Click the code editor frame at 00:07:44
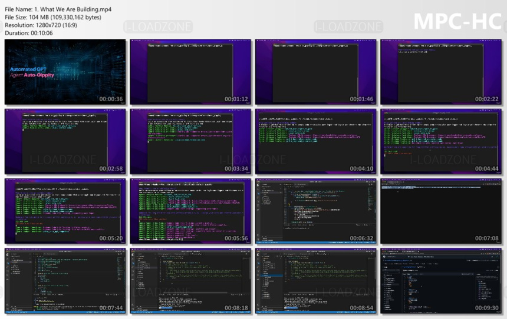 point(65,281)
